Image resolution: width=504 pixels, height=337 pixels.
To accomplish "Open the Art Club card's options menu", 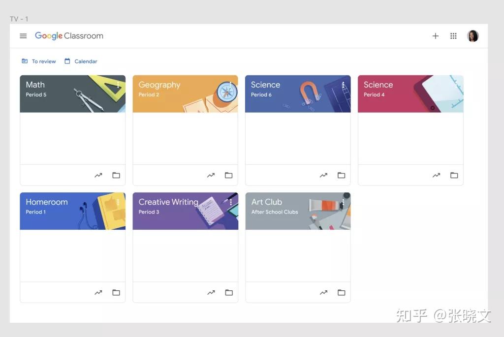I will (344, 202).
